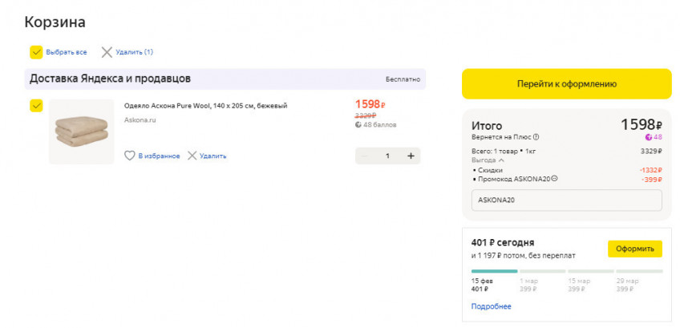Click the remove icon next to promo ASKONA20
This screenshot has width=680, height=328.
coord(554,178)
